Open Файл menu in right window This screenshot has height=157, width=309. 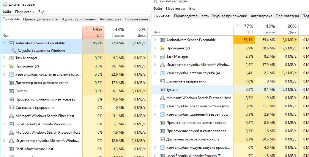pos(158,9)
